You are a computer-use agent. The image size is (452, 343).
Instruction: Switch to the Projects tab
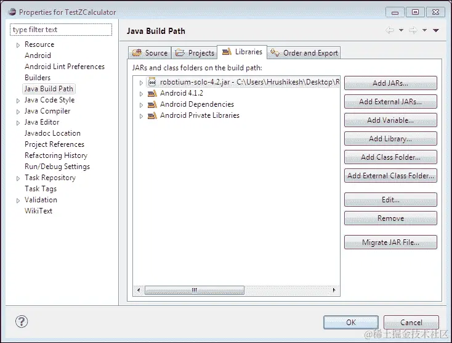tap(195, 53)
